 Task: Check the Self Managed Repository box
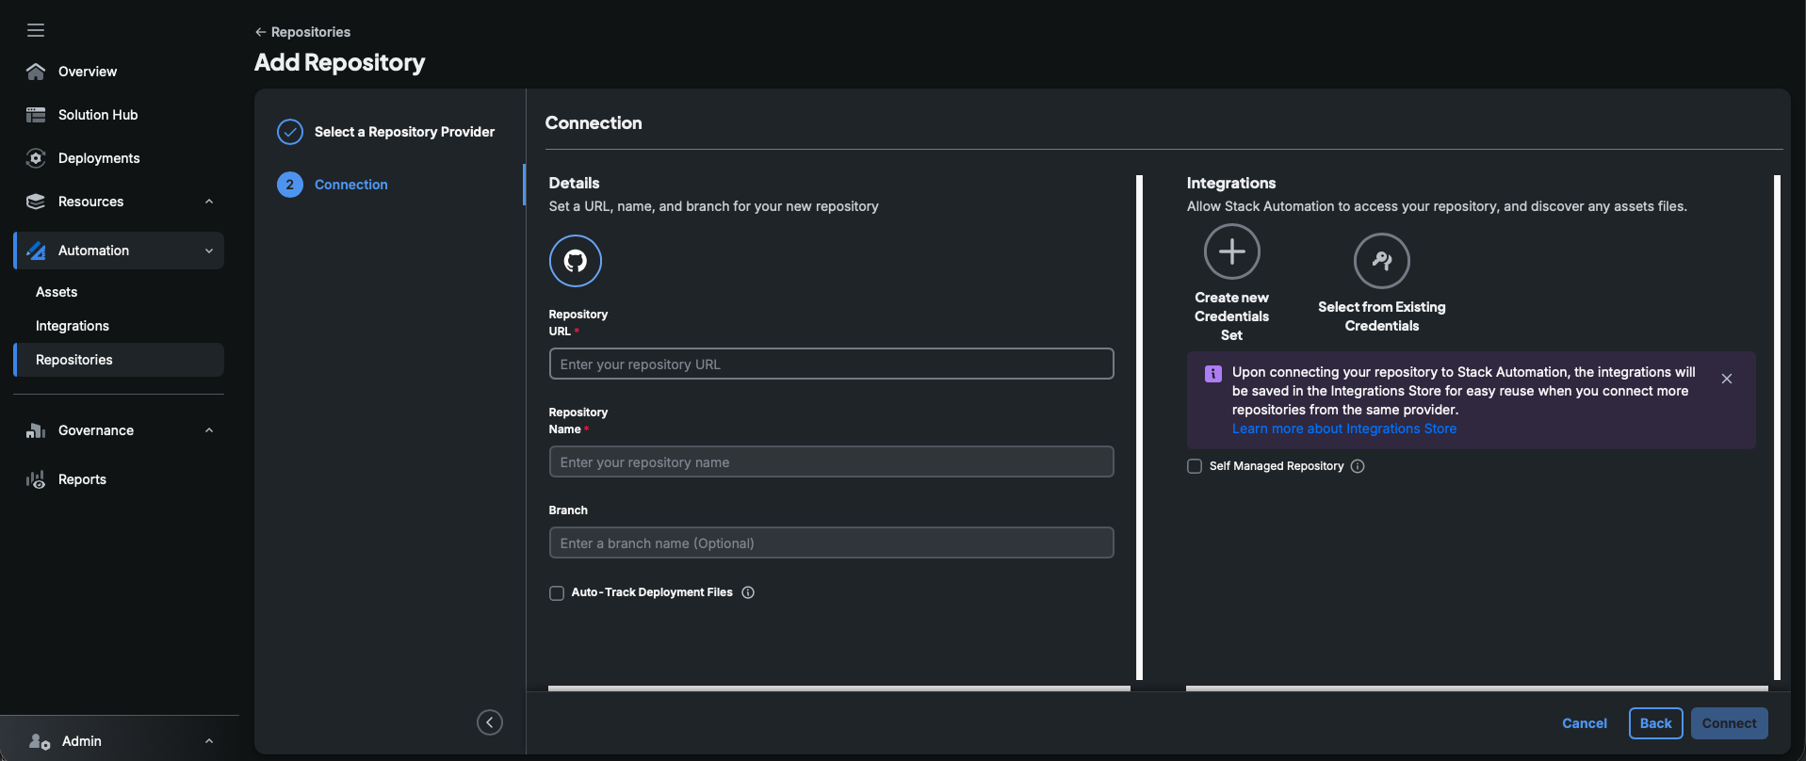point(1195,466)
